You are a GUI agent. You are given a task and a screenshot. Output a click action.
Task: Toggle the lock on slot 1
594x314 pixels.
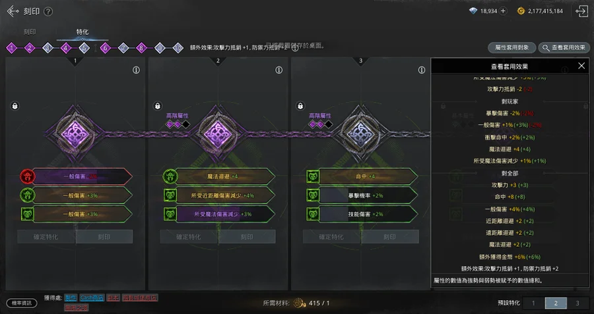point(15,106)
